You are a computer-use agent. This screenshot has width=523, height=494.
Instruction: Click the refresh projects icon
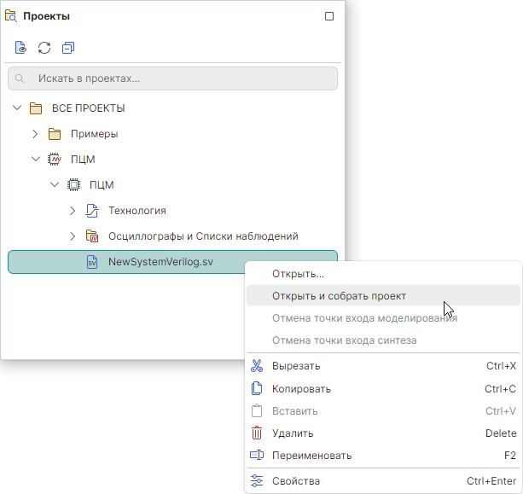pos(44,48)
